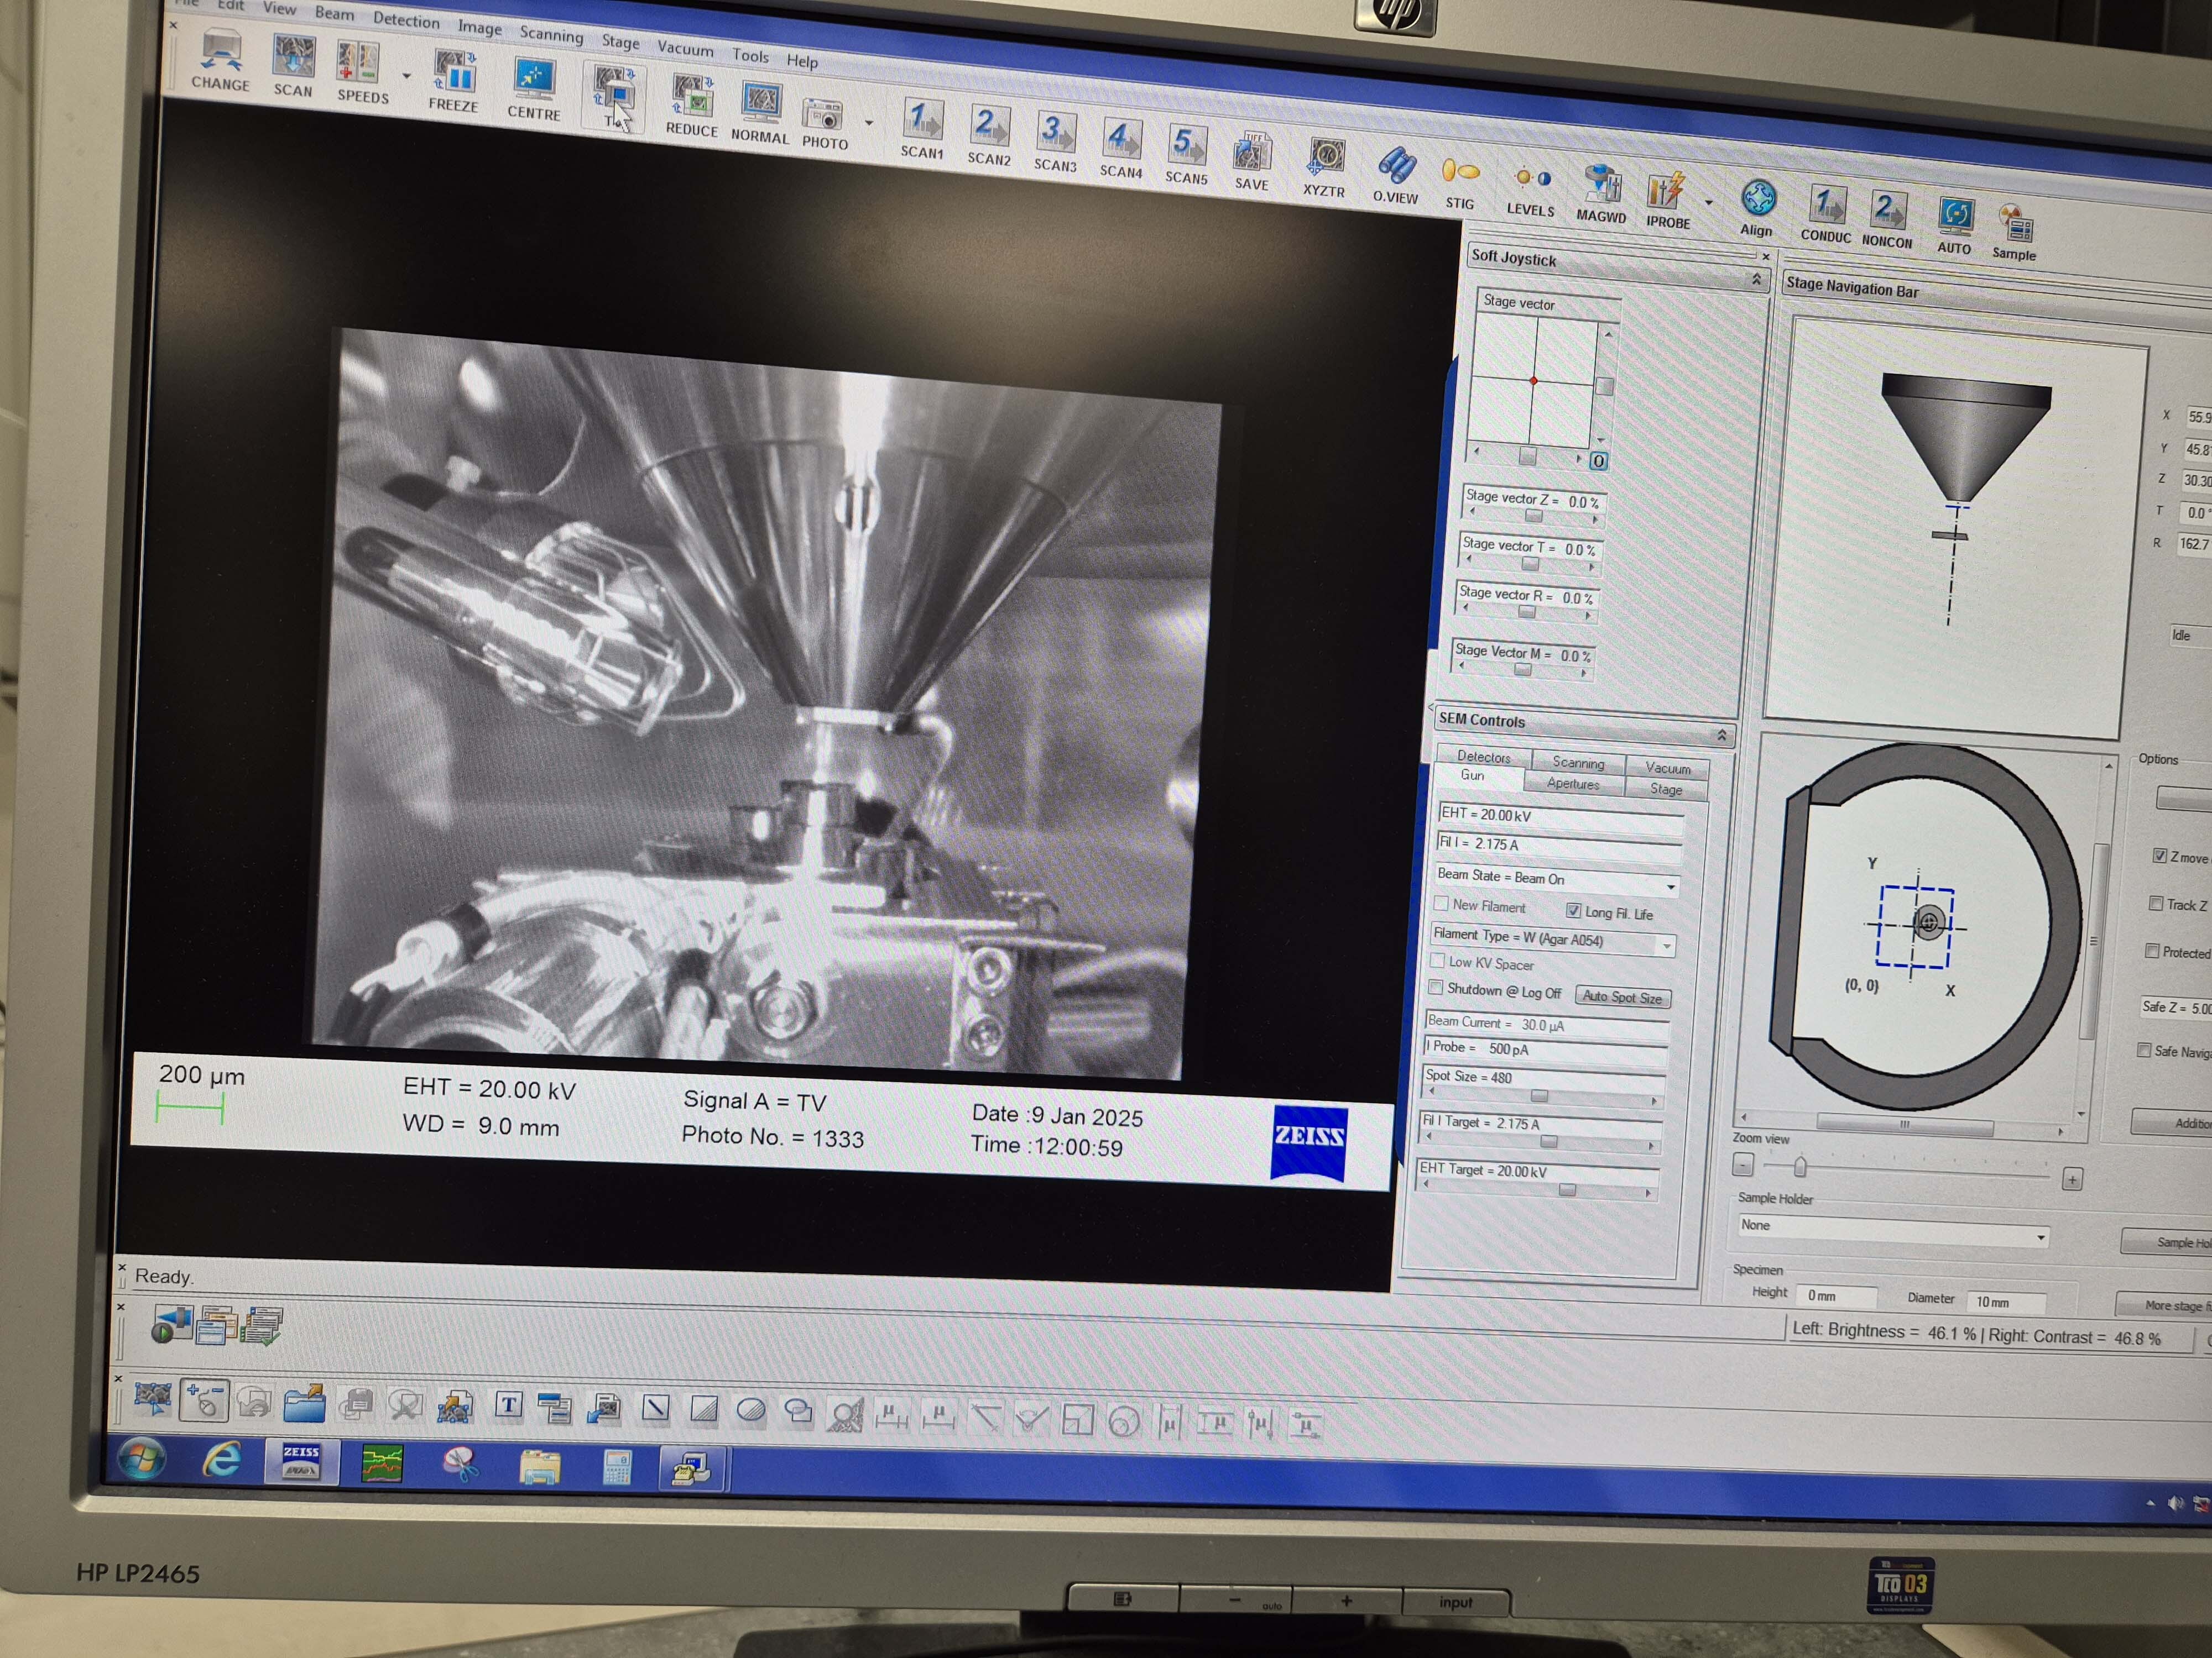This screenshot has width=2212, height=1658.
Task: Click the Soft Joystick zero reset button
Action: coord(1598,461)
